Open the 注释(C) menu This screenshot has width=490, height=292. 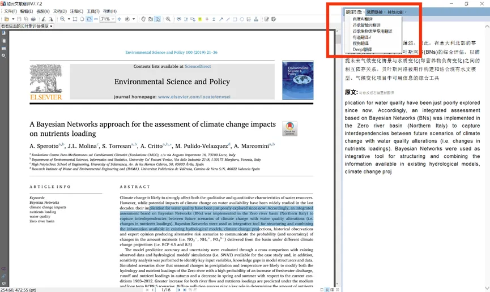(76, 11)
